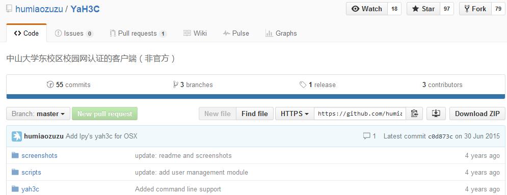
Task: Open the 1 release page
Action: coord(317,85)
